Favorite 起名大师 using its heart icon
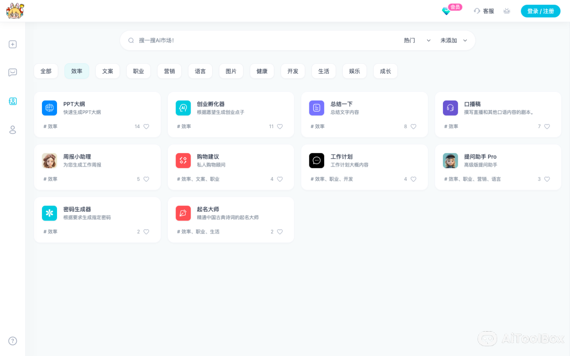Screen dimensions: 570x356 point(280,232)
